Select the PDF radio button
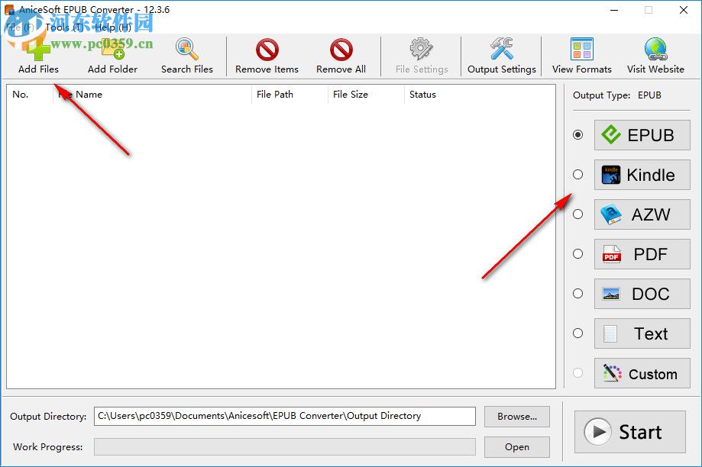 coord(578,253)
